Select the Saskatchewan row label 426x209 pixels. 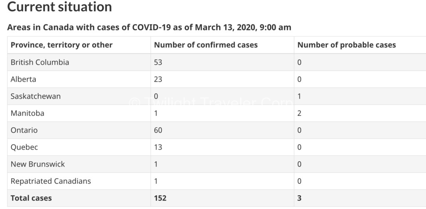pos(36,96)
